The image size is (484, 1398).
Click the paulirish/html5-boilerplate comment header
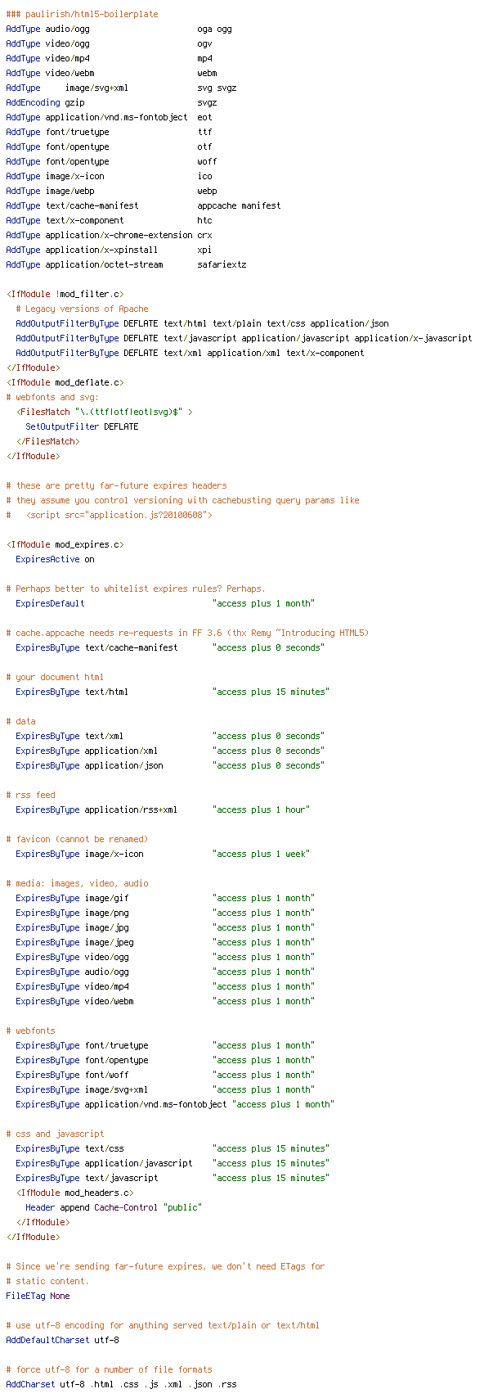point(82,14)
